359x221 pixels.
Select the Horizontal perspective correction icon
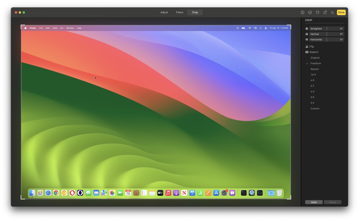[x=306, y=39]
